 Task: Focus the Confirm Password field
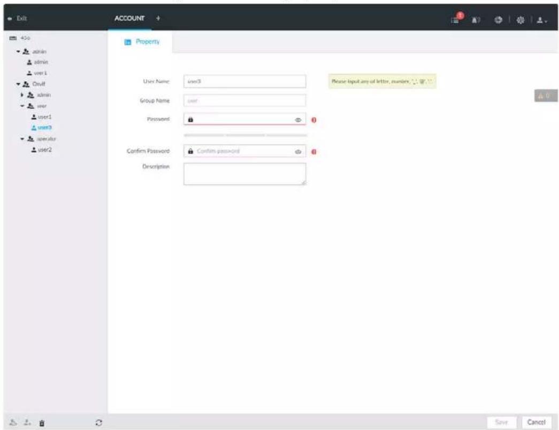coord(244,151)
